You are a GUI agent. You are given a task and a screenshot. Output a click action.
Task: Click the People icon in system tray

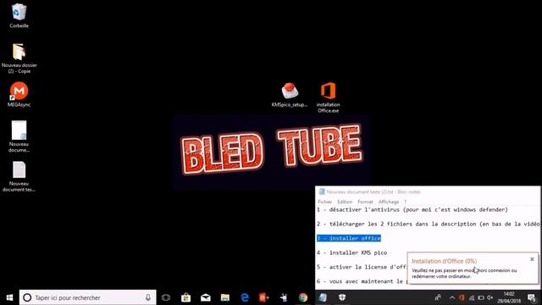click(438, 297)
